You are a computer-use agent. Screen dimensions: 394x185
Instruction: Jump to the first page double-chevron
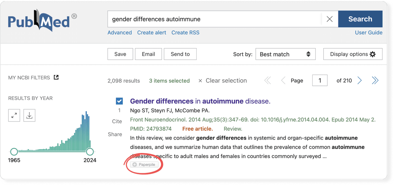[267, 80]
